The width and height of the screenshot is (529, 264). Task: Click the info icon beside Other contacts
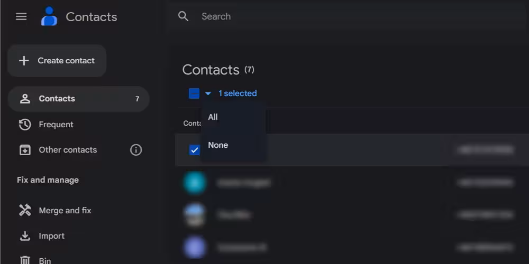coord(136,150)
